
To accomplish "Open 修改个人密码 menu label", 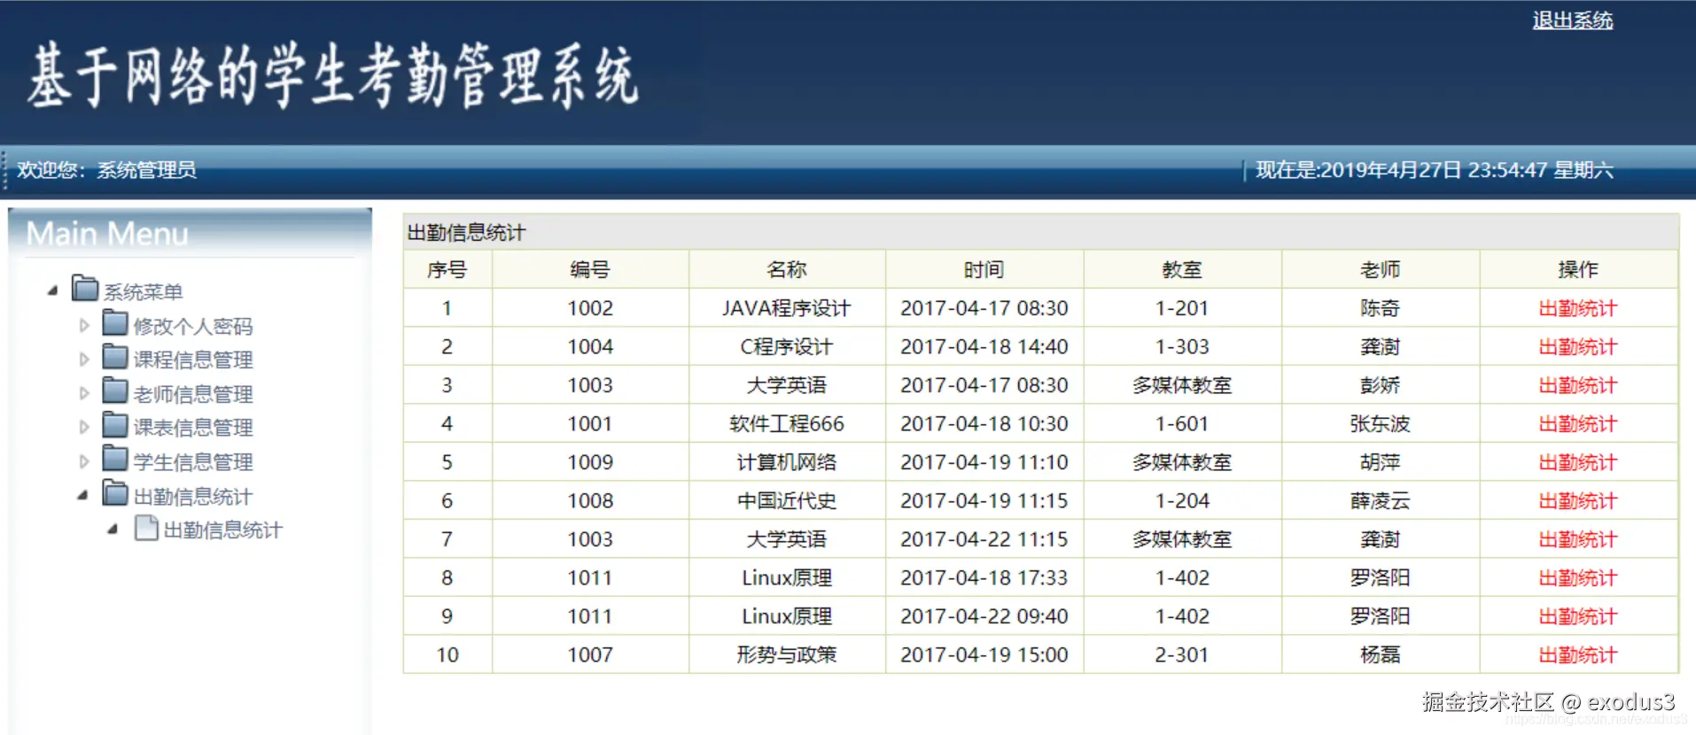I will [x=193, y=327].
